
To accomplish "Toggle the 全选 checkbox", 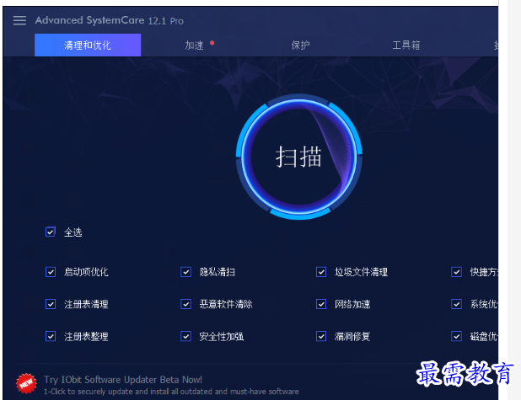I will pos(51,232).
